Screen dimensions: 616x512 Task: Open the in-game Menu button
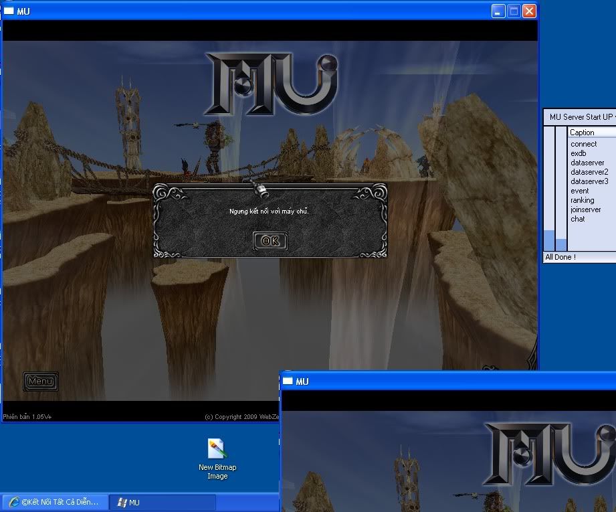point(40,381)
